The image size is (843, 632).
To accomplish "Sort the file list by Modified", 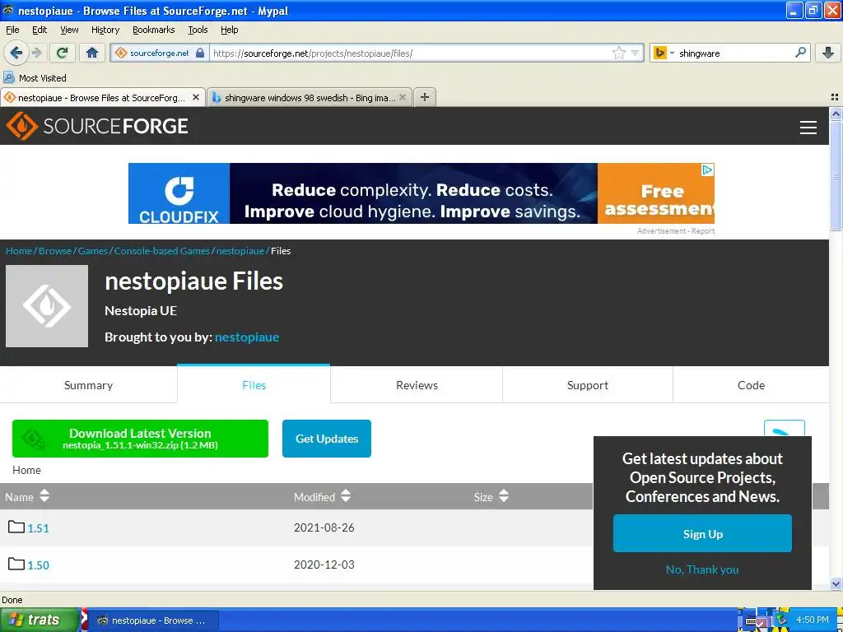I will (x=322, y=496).
